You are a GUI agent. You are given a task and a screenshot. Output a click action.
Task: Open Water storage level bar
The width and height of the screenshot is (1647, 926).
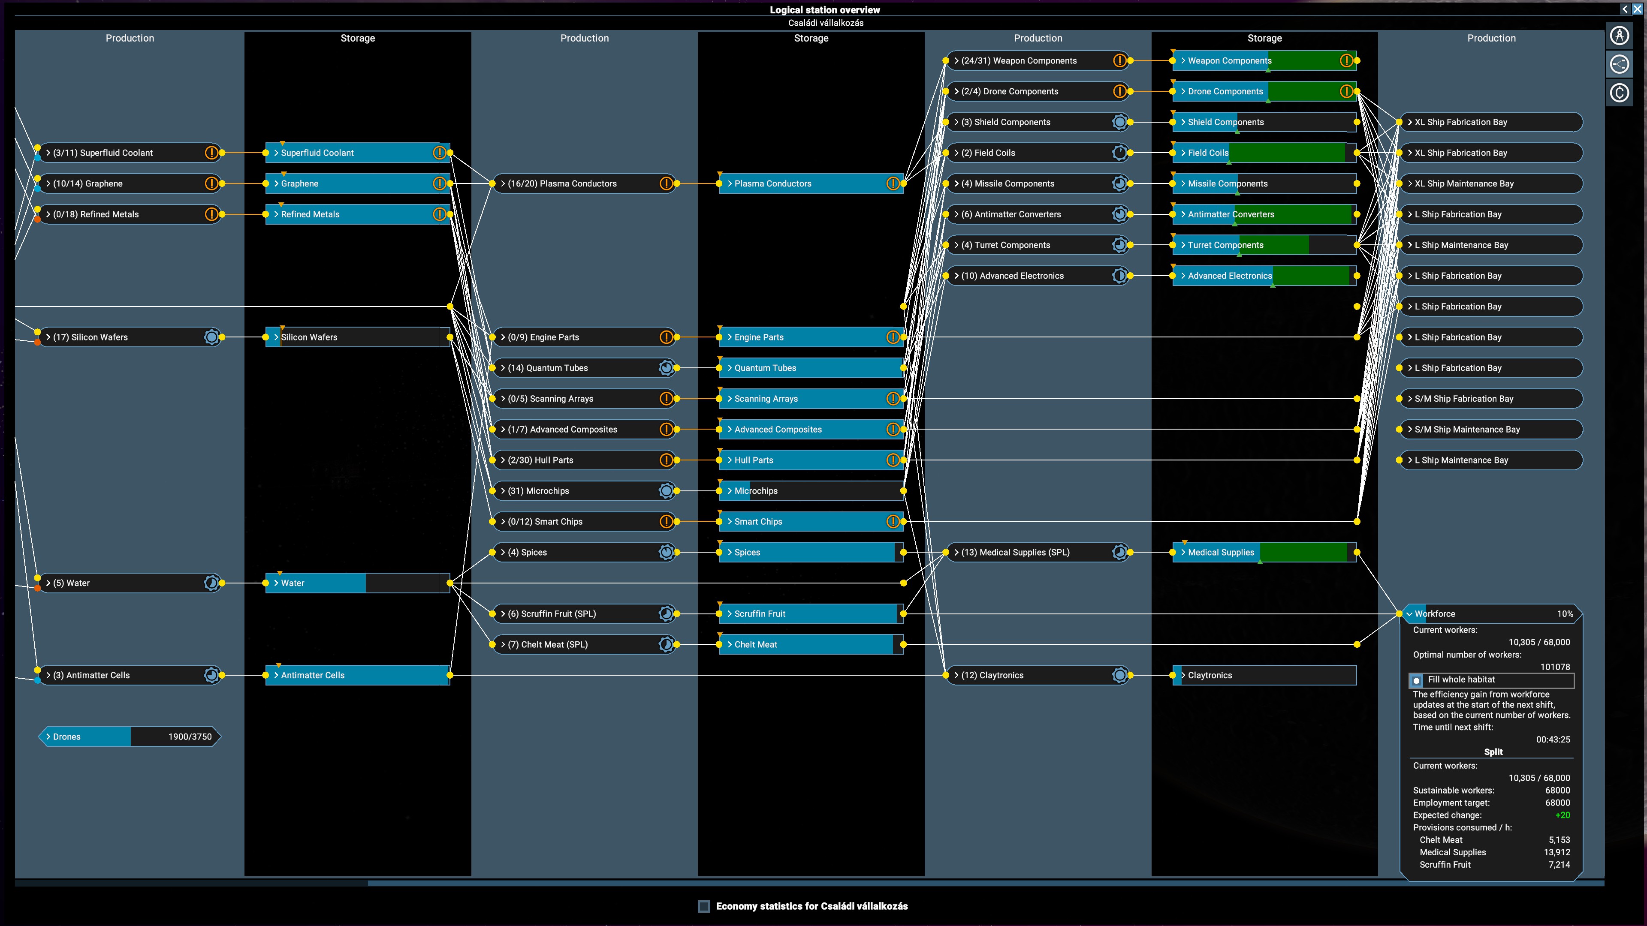click(357, 583)
